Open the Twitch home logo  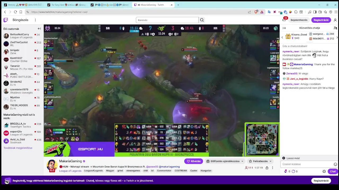pos(6,20)
